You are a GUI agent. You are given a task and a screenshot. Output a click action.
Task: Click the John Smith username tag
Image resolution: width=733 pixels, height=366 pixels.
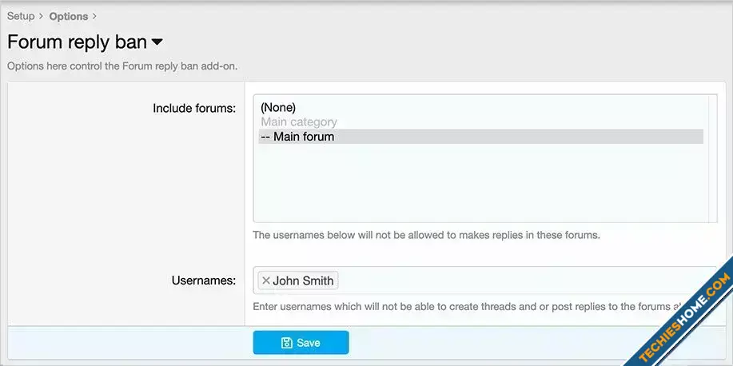point(303,280)
